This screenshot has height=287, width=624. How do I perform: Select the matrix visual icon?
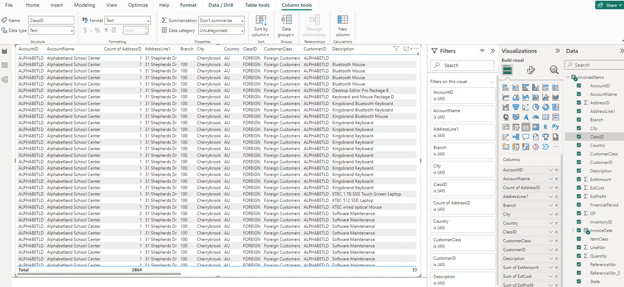coord(536,127)
